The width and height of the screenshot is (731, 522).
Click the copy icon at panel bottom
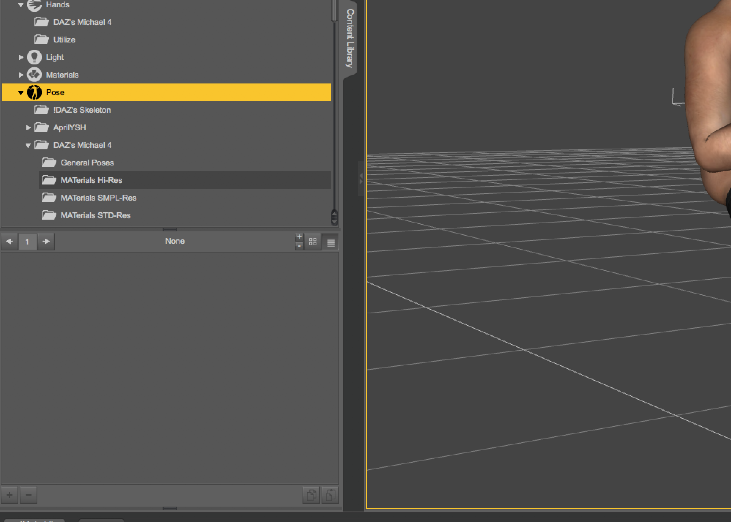311,495
